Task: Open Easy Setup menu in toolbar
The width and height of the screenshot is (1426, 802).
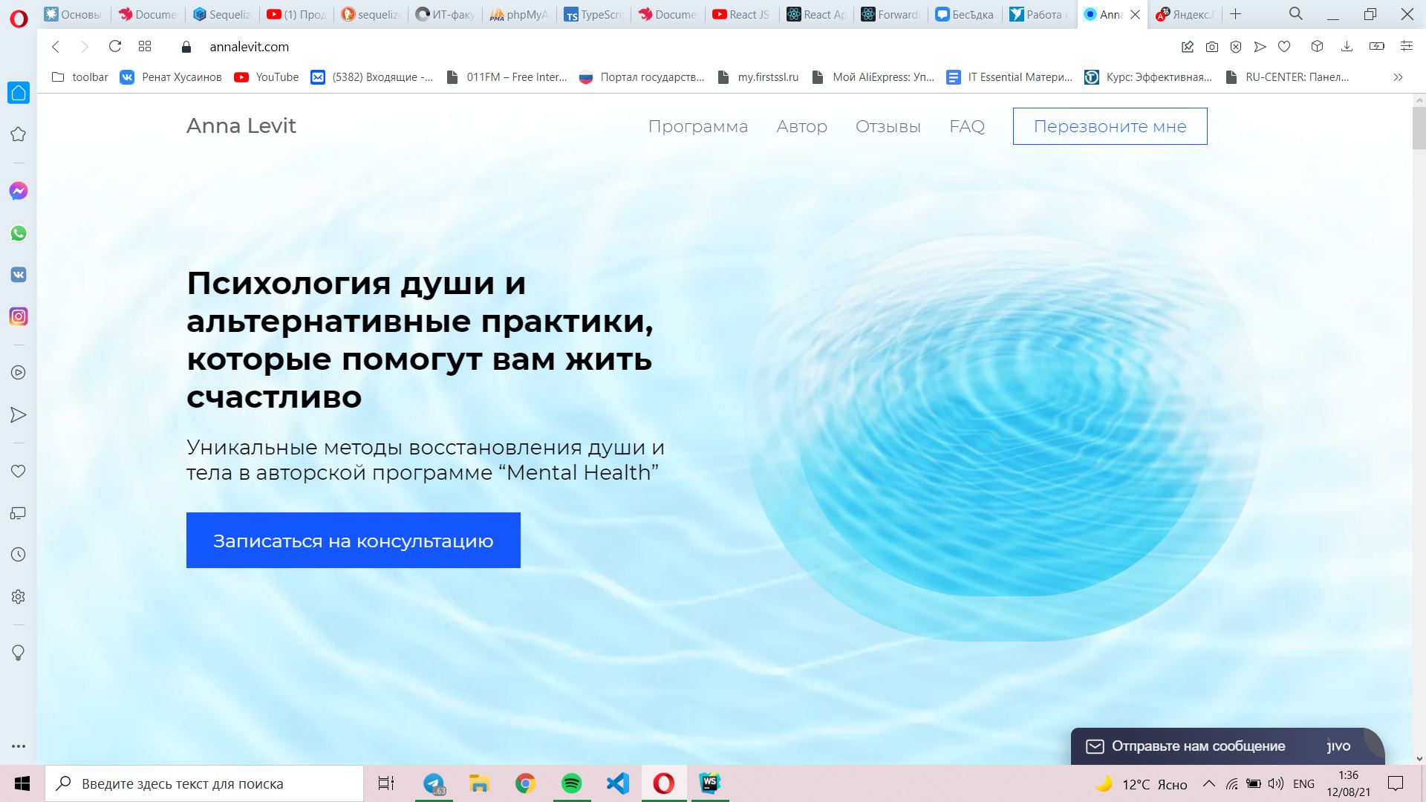Action: tap(1406, 47)
